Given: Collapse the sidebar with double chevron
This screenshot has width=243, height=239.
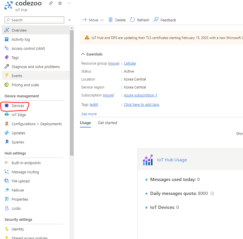Looking at the screenshot, I should coord(70,20).
